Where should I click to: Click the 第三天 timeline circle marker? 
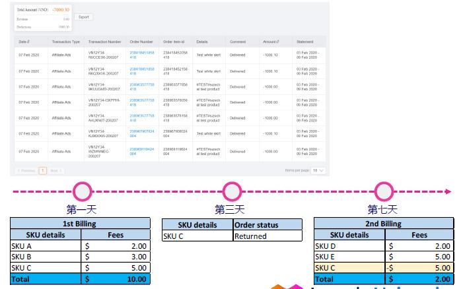click(232, 193)
